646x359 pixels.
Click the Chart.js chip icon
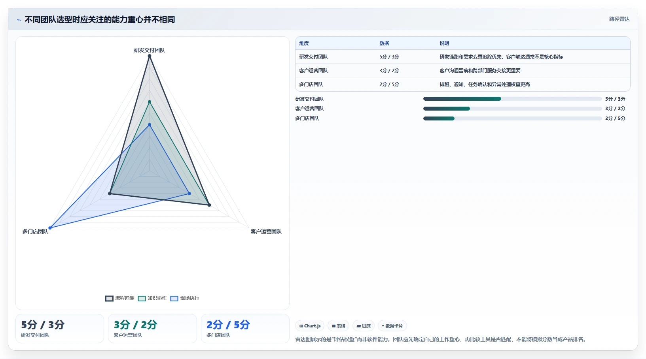coord(301,326)
